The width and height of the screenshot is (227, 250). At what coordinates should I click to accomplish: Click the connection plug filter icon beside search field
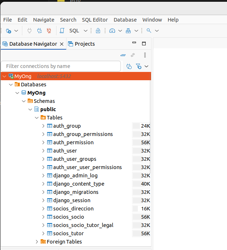(129, 66)
